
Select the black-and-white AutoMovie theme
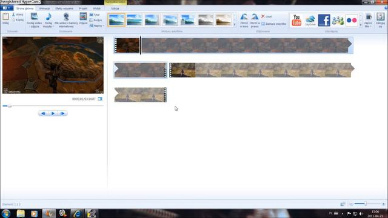click(206, 20)
